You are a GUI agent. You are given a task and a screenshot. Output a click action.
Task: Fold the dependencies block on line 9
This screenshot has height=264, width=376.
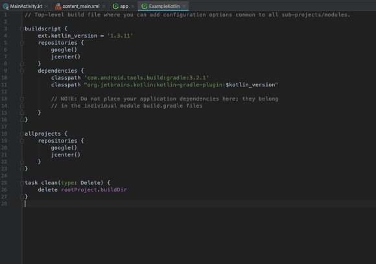(x=22, y=71)
